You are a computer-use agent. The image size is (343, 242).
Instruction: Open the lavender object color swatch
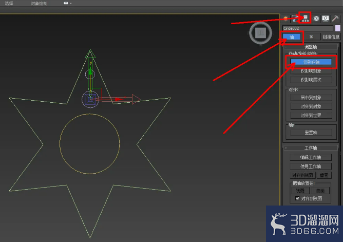(x=337, y=28)
